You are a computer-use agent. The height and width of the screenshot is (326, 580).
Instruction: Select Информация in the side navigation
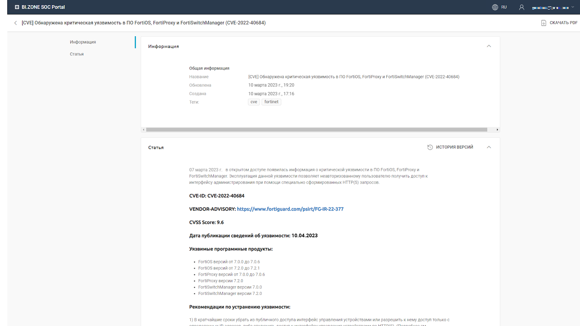[x=83, y=42]
